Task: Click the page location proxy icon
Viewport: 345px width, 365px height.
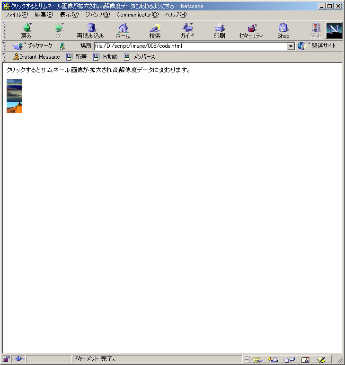Action: tap(62, 46)
